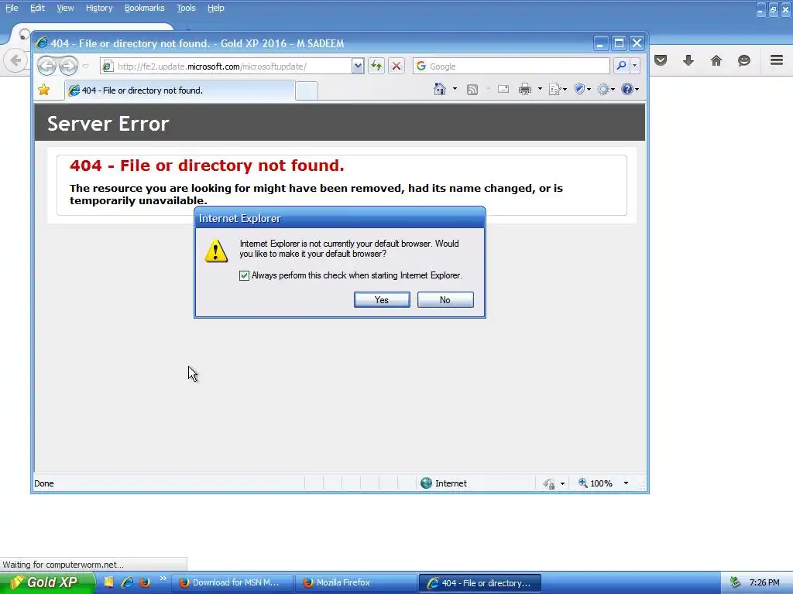The height and width of the screenshot is (594, 793).
Task: Expand the zoom level dropdown arrow
Action: pyautogui.click(x=626, y=483)
